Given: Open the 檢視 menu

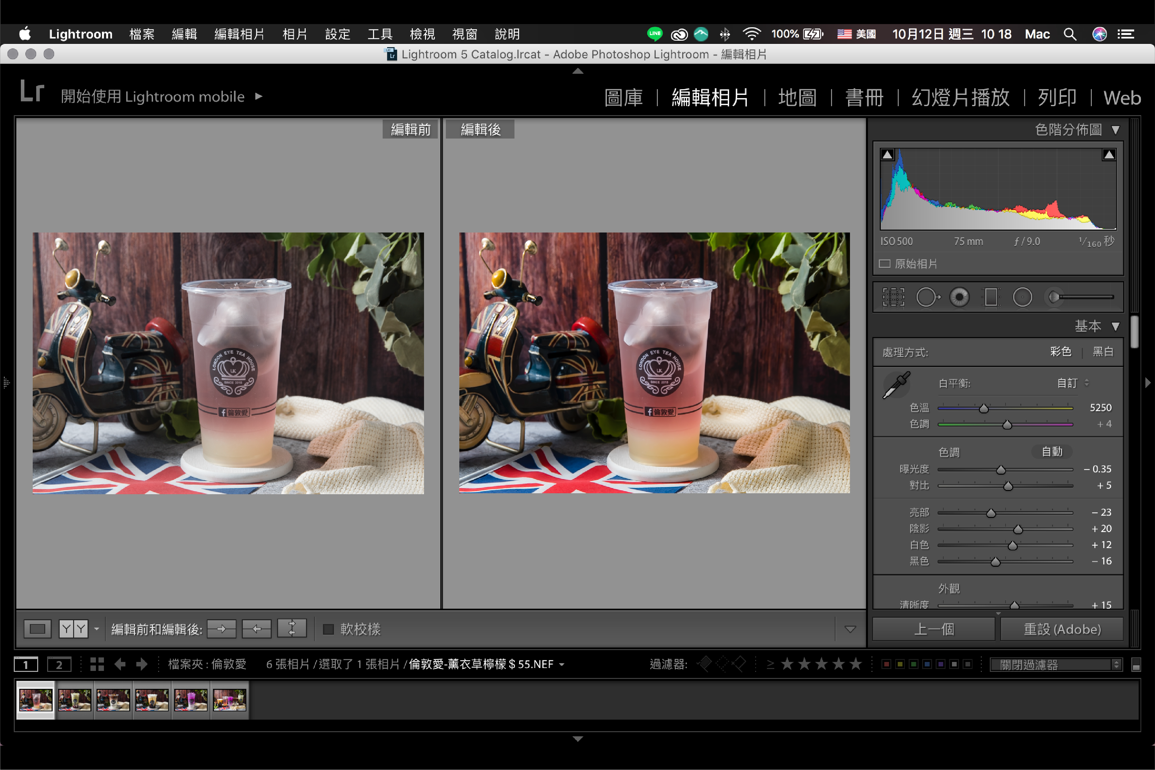Looking at the screenshot, I should (x=422, y=34).
